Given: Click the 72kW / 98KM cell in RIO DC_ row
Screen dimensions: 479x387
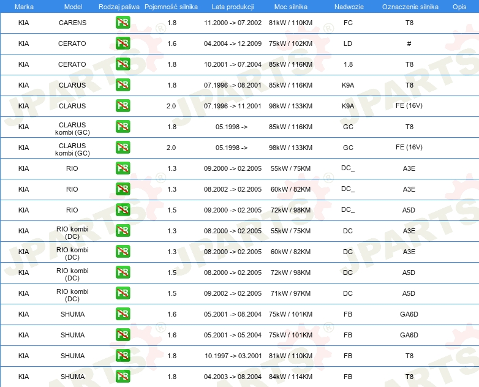Looking at the screenshot, I should [291, 210].
